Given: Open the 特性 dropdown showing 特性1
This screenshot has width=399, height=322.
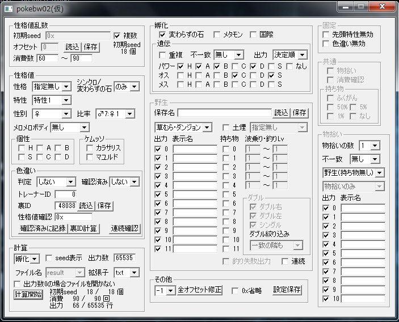Looking at the screenshot, I should pyautogui.click(x=52, y=100).
